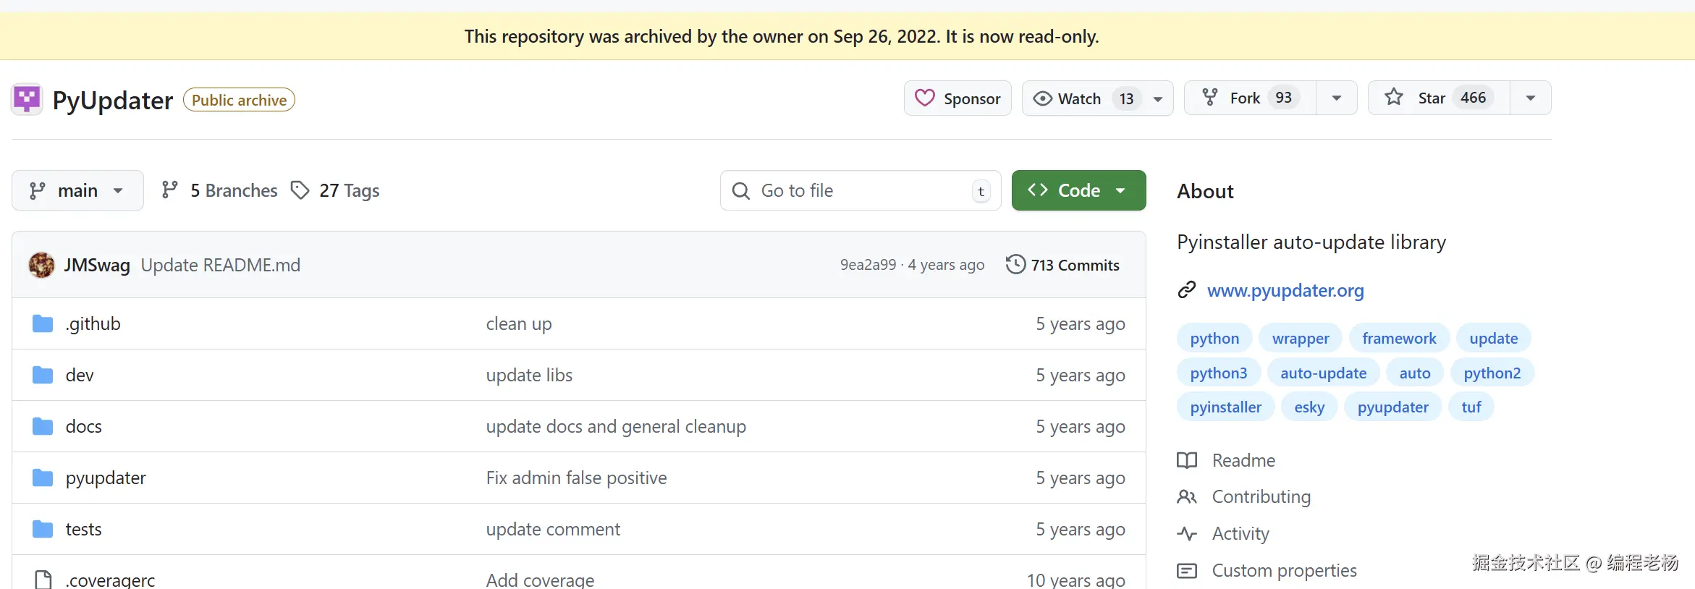The image size is (1695, 589).
Task: Click the Fork icon button
Action: (1210, 98)
